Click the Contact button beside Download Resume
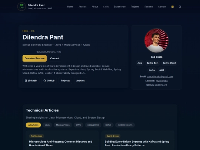Viewport: 200px width, 150px height. pos(54,59)
